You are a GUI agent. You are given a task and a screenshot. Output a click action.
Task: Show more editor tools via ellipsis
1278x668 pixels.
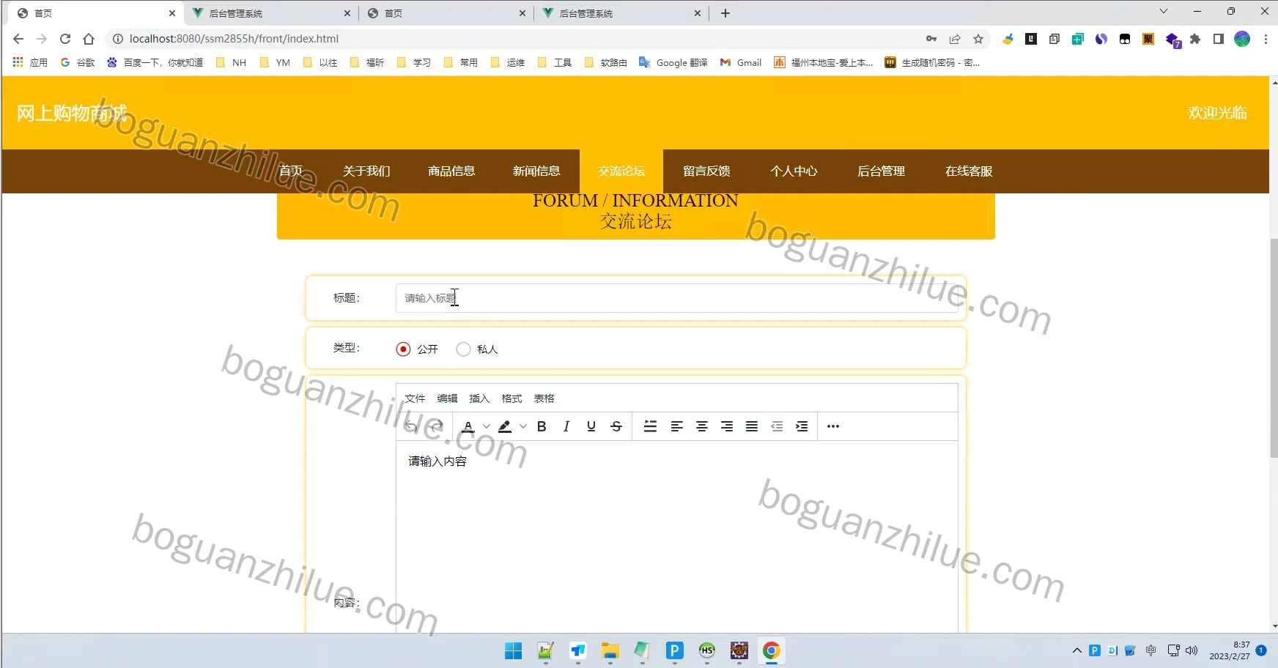(x=833, y=426)
